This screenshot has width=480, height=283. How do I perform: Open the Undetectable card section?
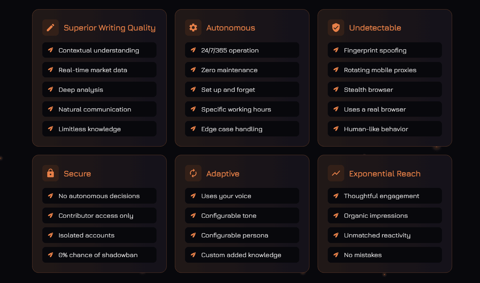pos(385,77)
